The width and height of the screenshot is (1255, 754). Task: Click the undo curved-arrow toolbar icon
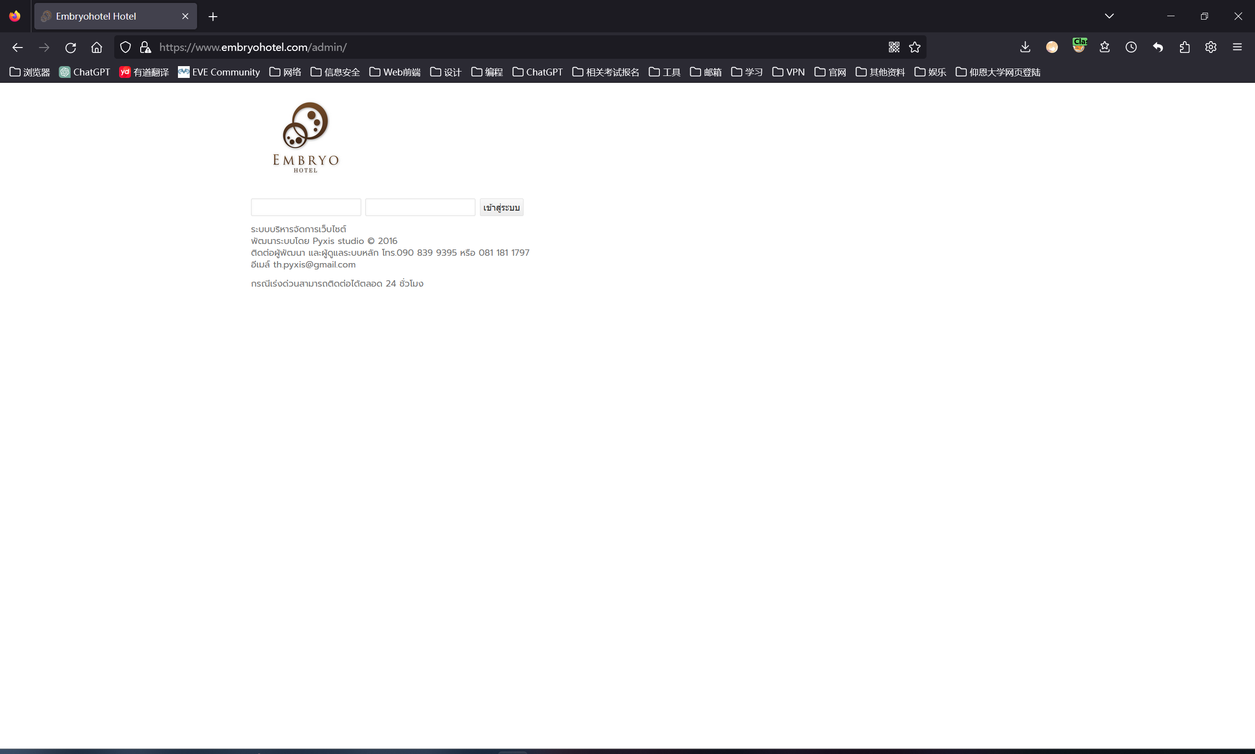(x=1158, y=47)
